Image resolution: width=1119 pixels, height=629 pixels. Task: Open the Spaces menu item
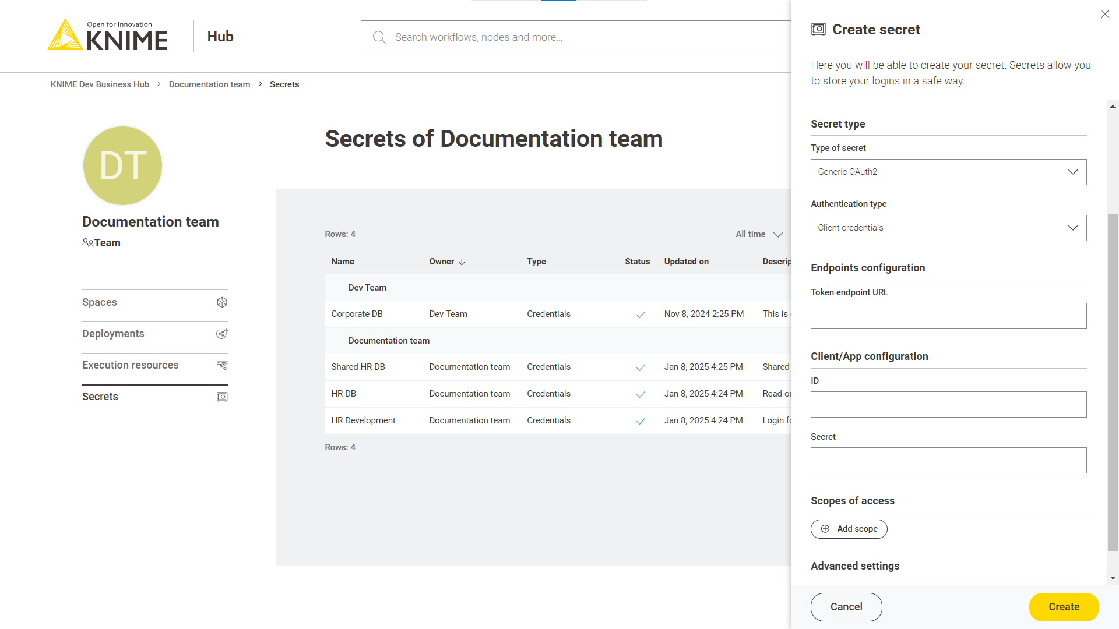coord(100,302)
